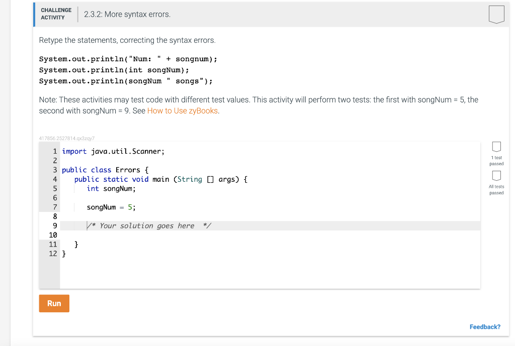Click the activity completion badge in header
The image size is (515, 346).
(x=496, y=15)
